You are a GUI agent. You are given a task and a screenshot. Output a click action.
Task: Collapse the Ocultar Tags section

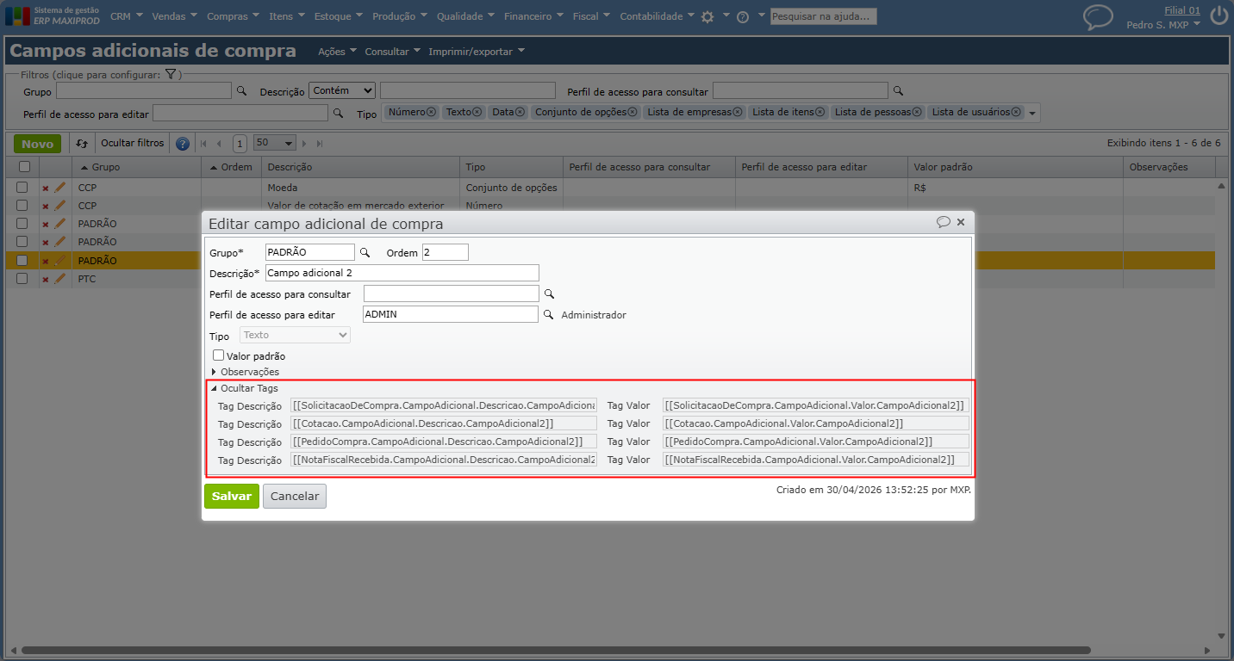tap(244, 388)
